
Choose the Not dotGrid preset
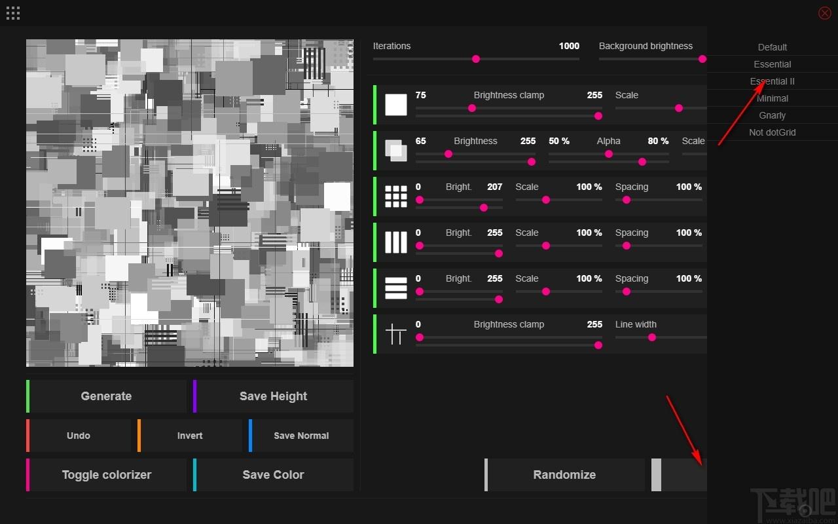click(x=773, y=132)
